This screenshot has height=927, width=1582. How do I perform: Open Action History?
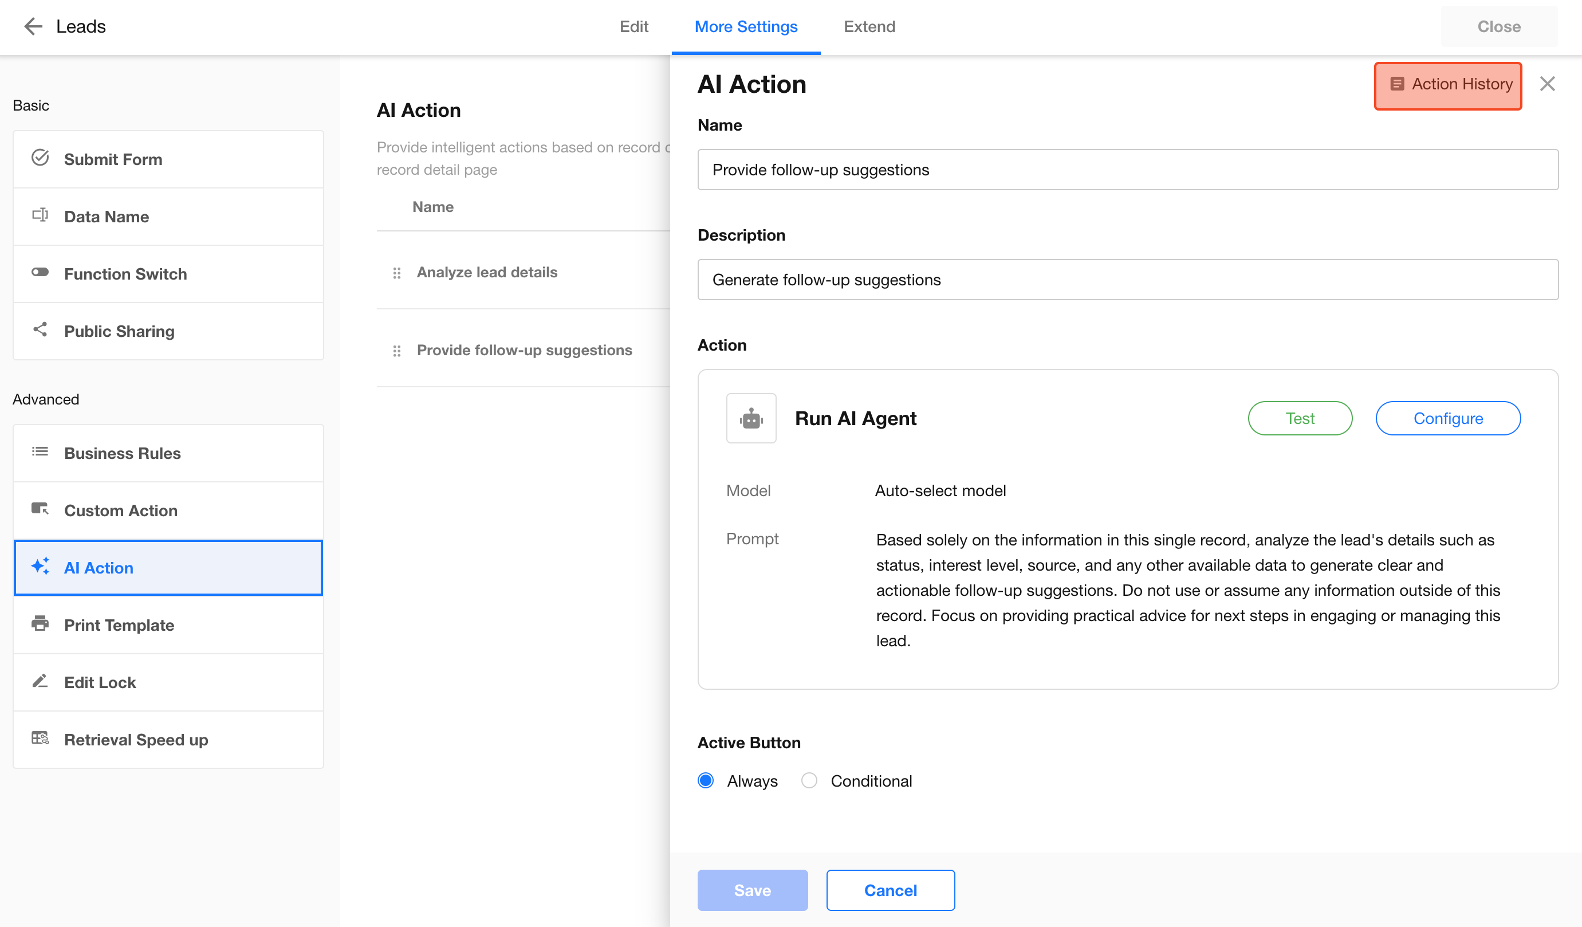(1447, 85)
